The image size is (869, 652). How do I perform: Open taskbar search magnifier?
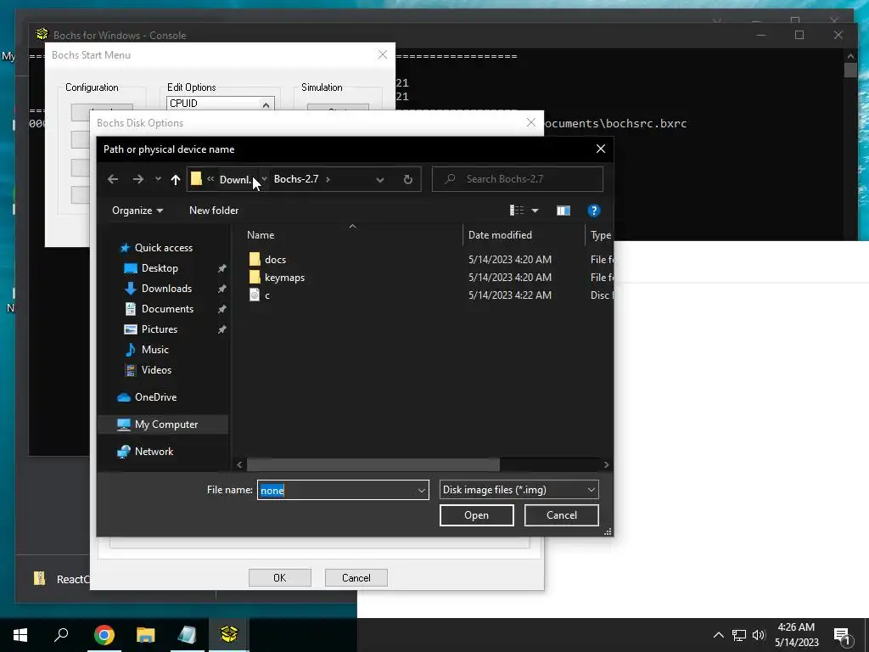[x=61, y=635]
